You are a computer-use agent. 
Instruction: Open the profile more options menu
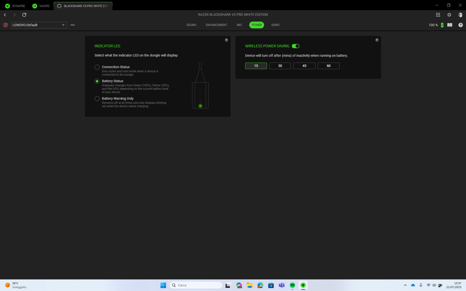pyautogui.click(x=73, y=25)
